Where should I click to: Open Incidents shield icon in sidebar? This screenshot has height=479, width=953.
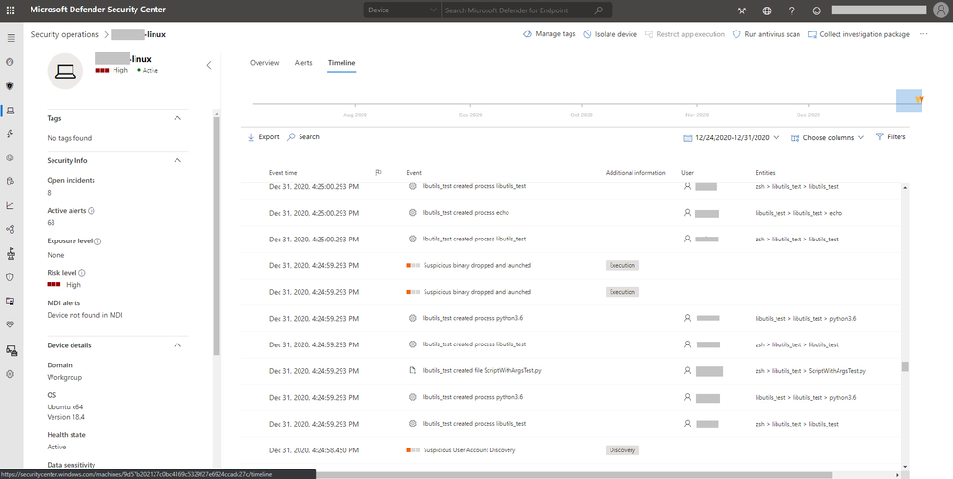tap(10, 86)
